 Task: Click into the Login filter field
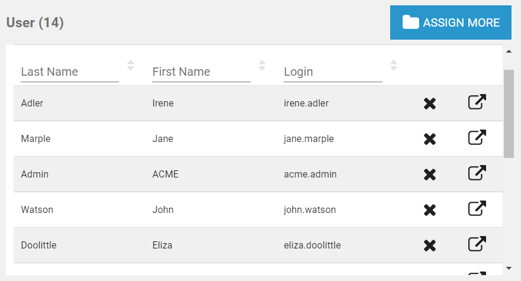[333, 72]
